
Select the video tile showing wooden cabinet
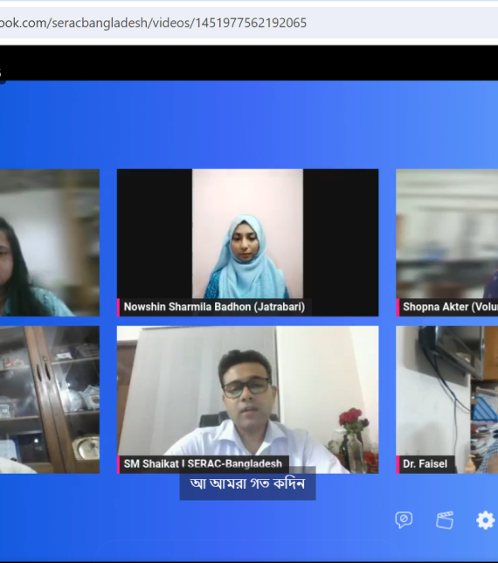[x=50, y=400]
